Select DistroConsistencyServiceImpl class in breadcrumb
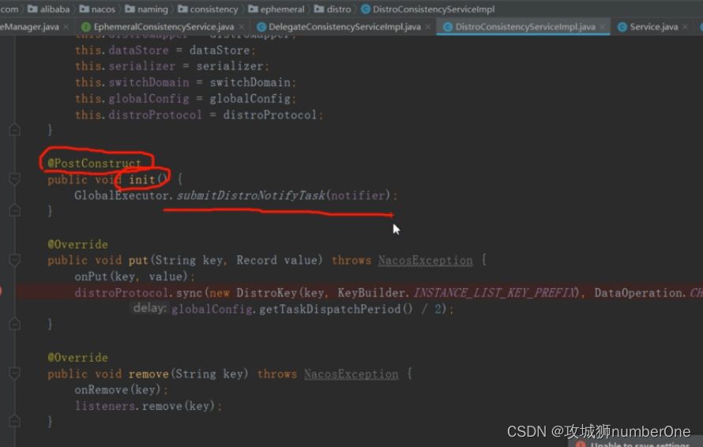 (x=428, y=9)
